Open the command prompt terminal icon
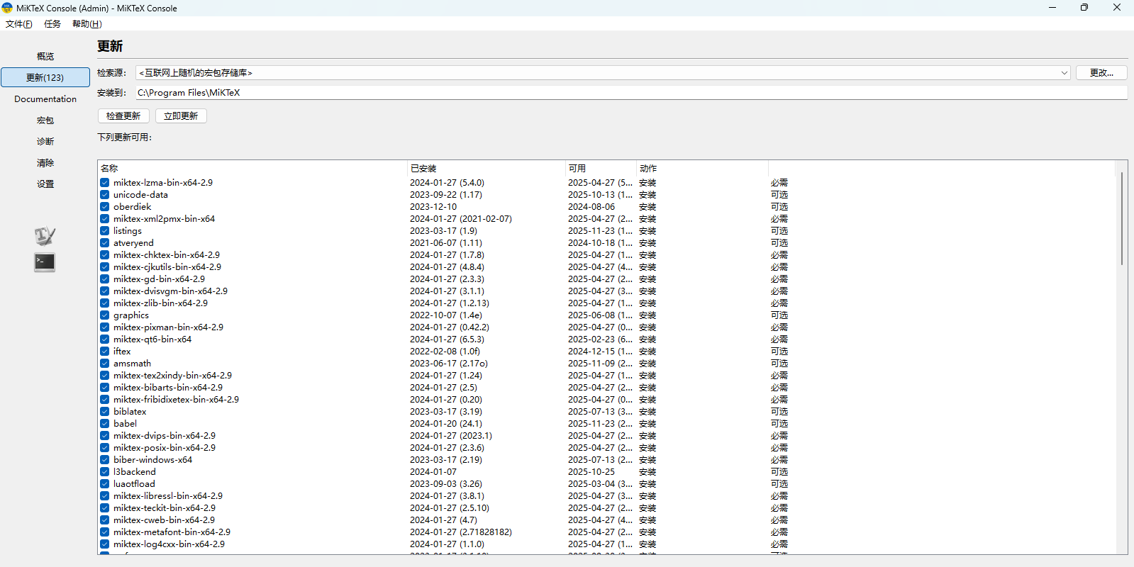 tap(45, 262)
